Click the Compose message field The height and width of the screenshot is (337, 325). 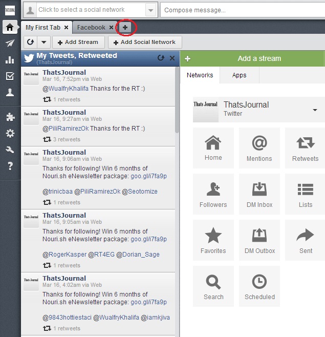tap(243, 10)
